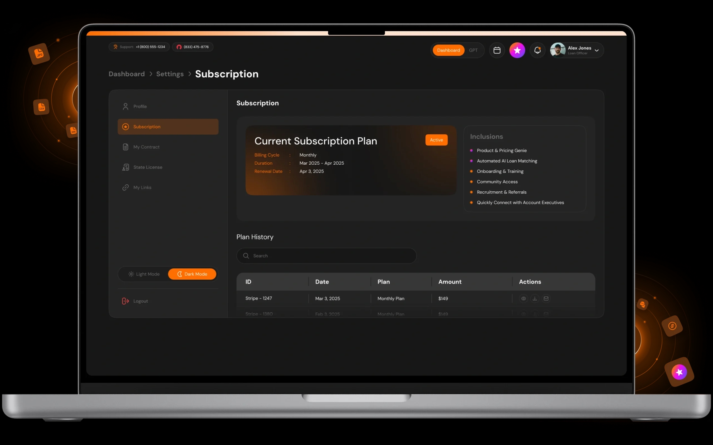Open notifications via the bell icon
The width and height of the screenshot is (713, 445).
538,50
